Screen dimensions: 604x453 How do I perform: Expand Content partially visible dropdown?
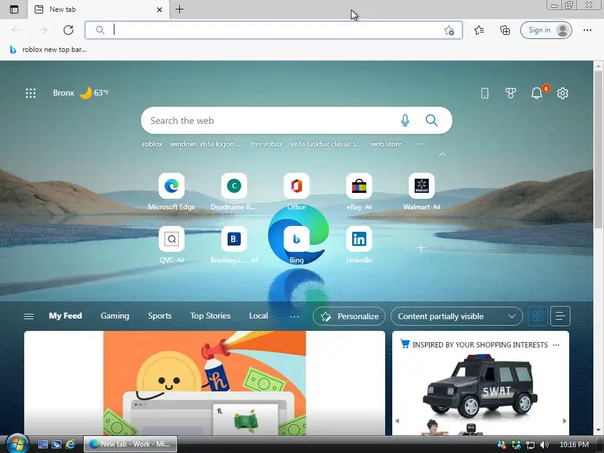(x=457, y=316)
